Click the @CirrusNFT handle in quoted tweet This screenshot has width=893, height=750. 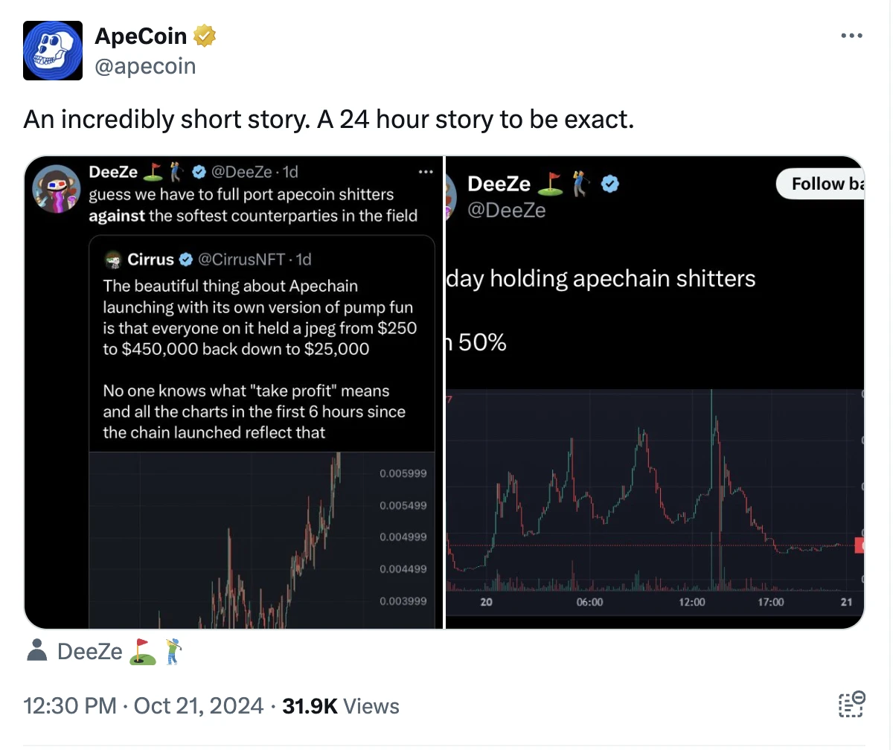pos(243,260)
